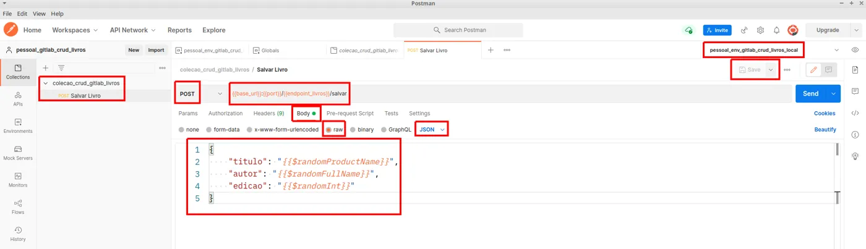Switch to the request Settings tab
Viewport: 866px width, 249px height.
(x=419, y=114)
